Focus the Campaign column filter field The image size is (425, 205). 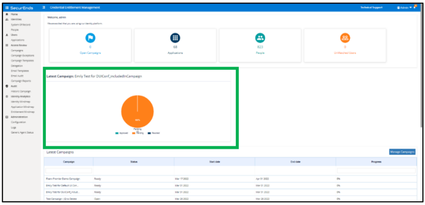pos(68,170)
